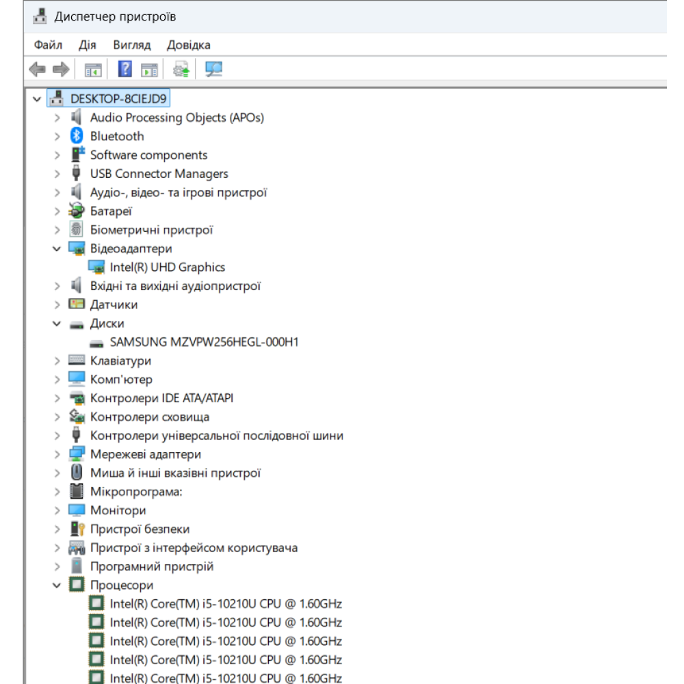Viewport: 684px width, 684px height.
Task: Click the Update driver toolbar icon
Action: (181, 69)
